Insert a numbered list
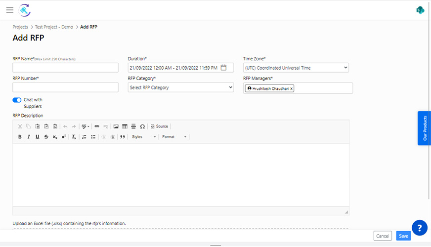The height and width of the screenshot is (247, 431). 85,137
